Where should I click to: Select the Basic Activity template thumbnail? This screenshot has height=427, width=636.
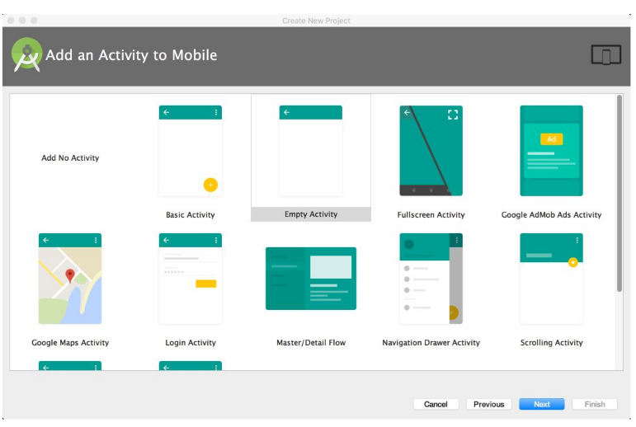[191, 151]
